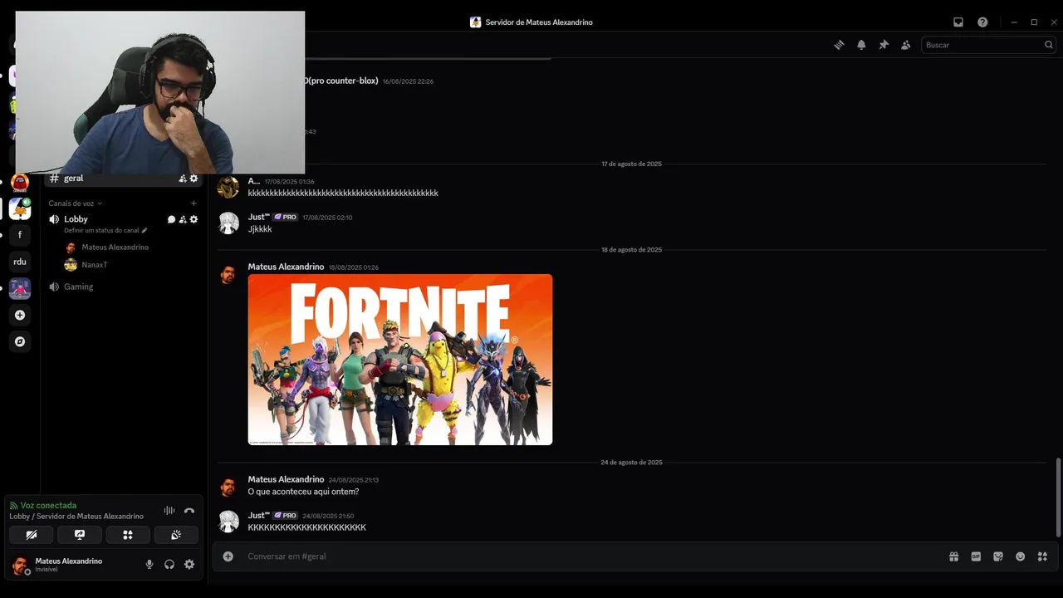Click the magnifier icon in search box
Screen dimensions: 1063x598
pyautogui.click(x=1049, y=45)
